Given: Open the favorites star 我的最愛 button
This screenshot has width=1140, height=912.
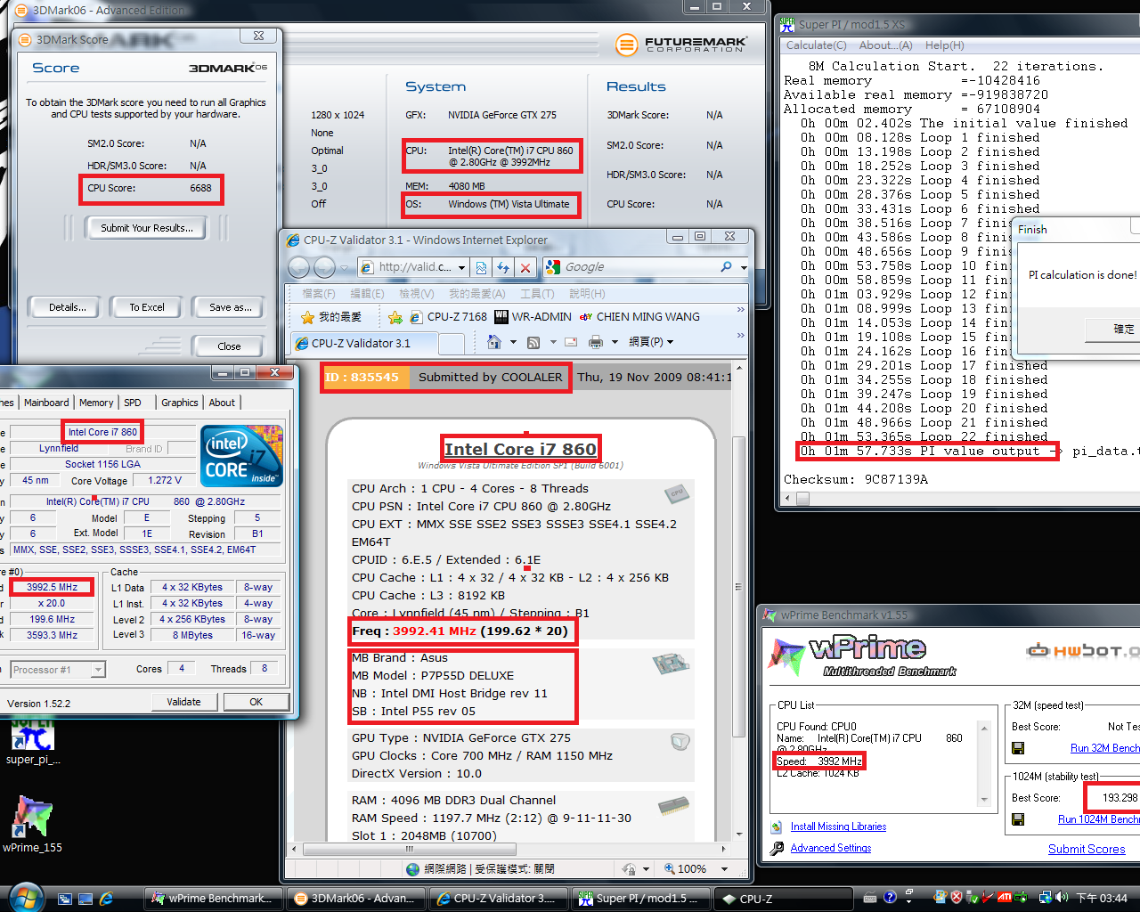Looking at the screenshot, I should click(x=331, y=317).
